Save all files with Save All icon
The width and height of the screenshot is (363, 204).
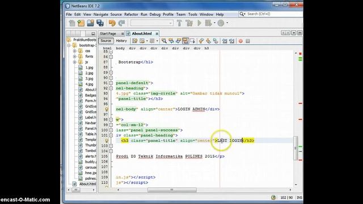pos(100,23)
